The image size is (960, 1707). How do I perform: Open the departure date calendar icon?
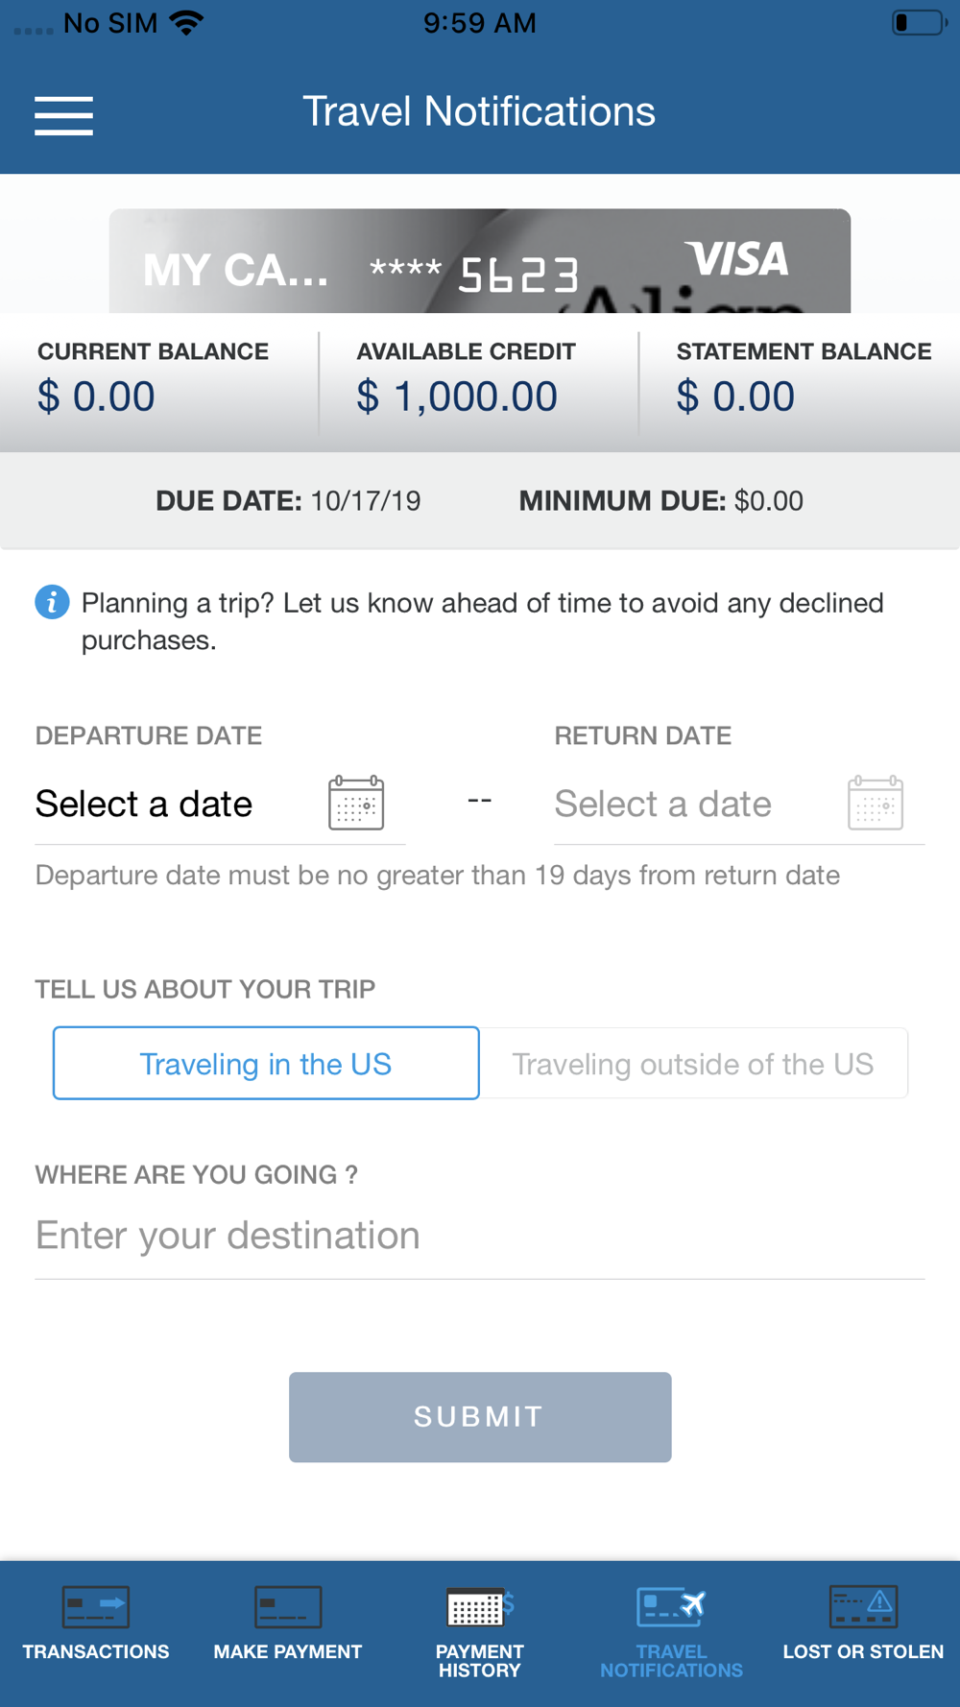(x=356, y=803)
